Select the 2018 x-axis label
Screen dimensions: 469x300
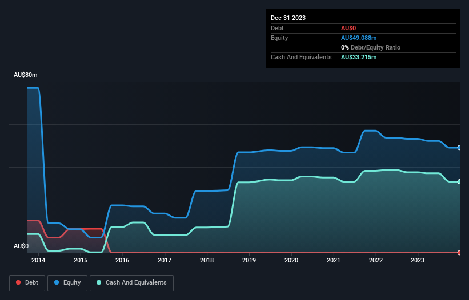tap(207, 260)
